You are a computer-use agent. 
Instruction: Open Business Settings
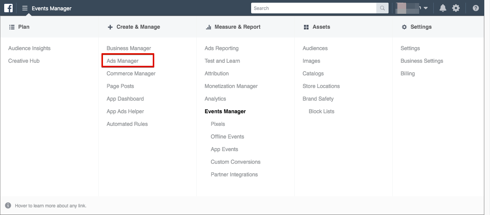(x=422, y=61)
